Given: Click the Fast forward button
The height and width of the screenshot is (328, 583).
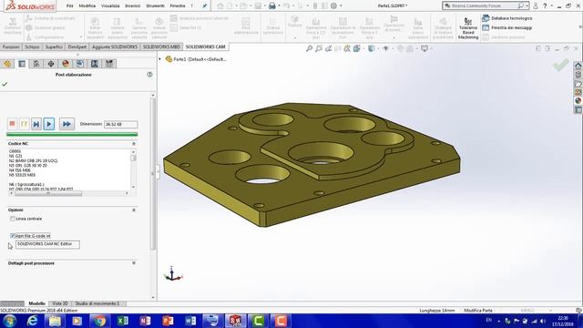Looking at the screenshot, I should (x=66, y=124).
